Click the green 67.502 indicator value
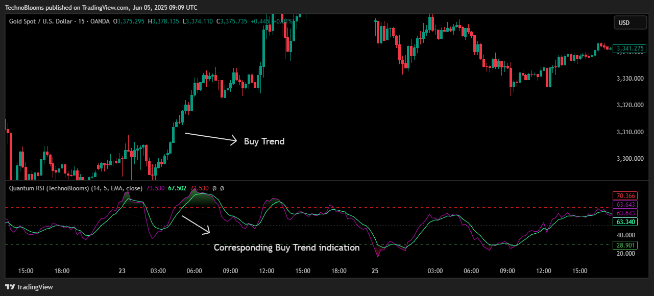654x296 pixels. coord(177,188)
